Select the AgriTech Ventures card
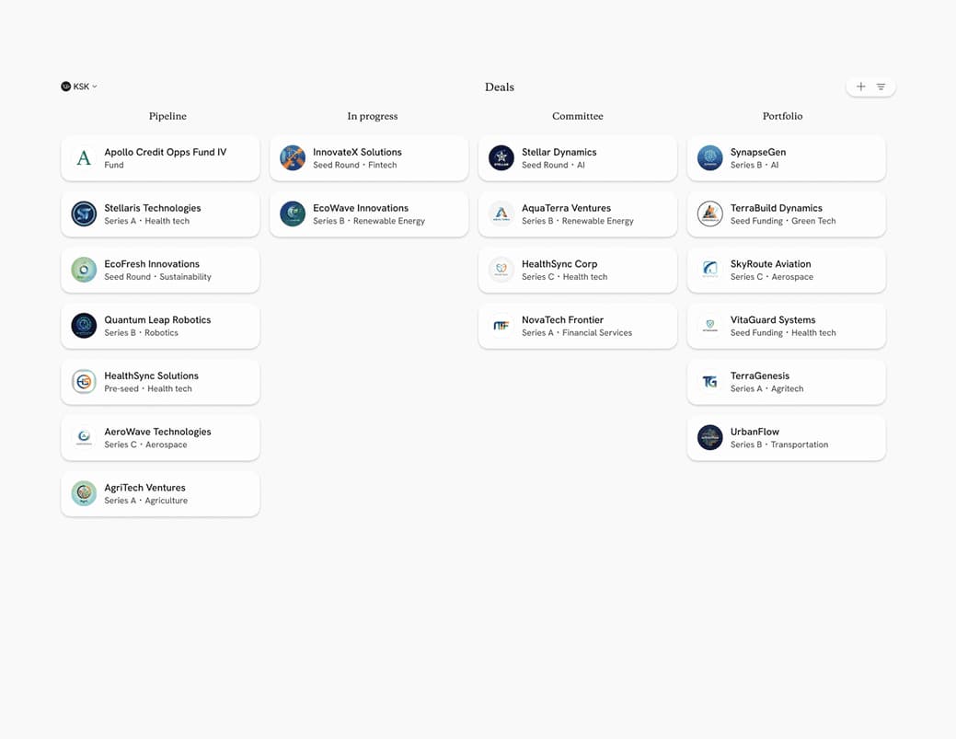This screenshot has height=739, width=956. 160,493
